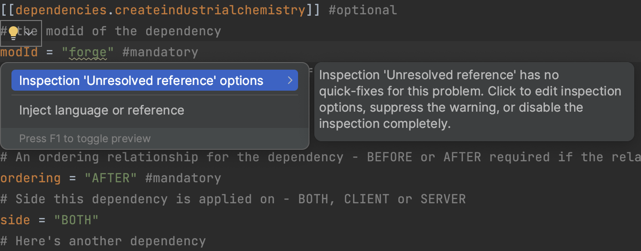Image resolution: width=641 pixels, height=251 pixels.
Task: Click the #mandatory comment after "AFTER"
Action: point(183,178)
